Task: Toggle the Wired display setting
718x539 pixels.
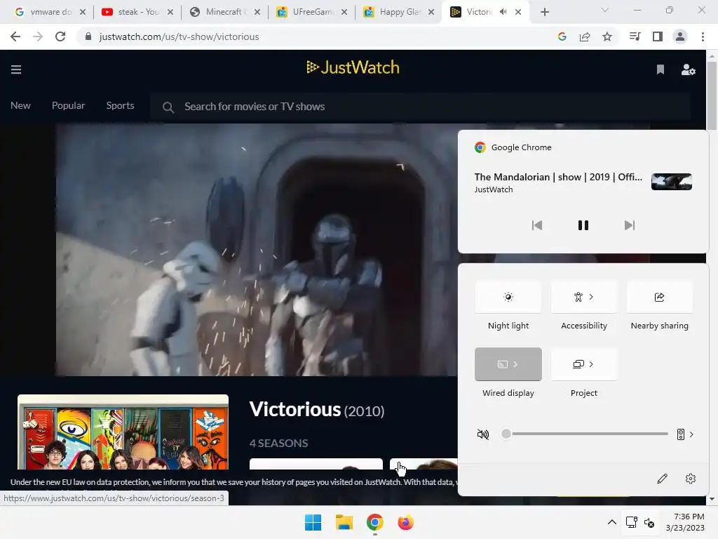Action: pyautogui.click(x=508, y=364)
